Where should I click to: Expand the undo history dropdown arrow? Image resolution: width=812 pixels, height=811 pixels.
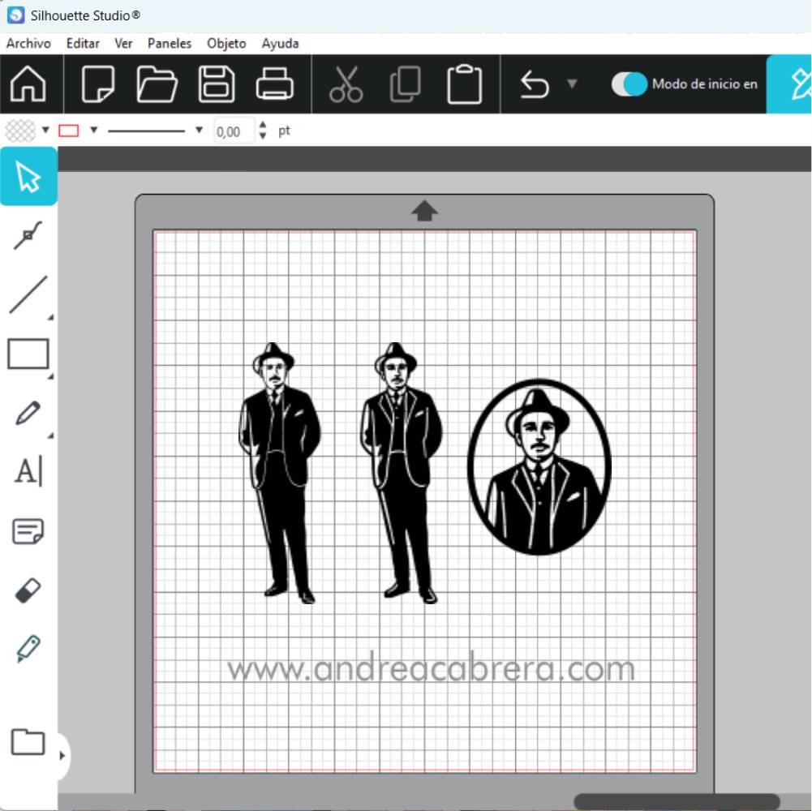point(572,84)
